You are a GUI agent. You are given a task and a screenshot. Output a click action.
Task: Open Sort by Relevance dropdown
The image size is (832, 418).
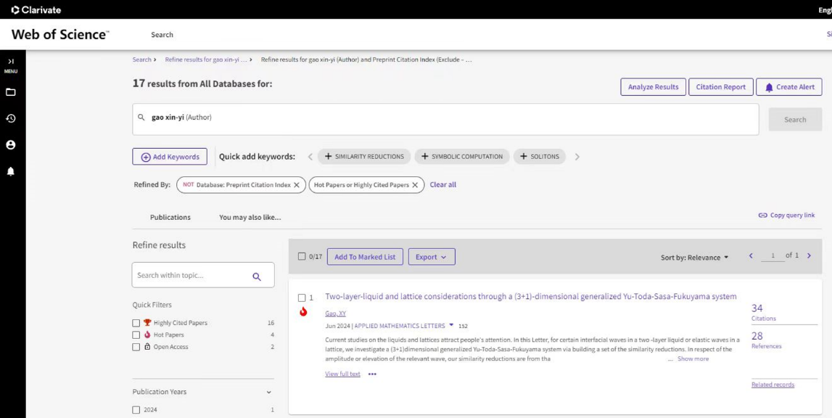[x=694, y=258]
